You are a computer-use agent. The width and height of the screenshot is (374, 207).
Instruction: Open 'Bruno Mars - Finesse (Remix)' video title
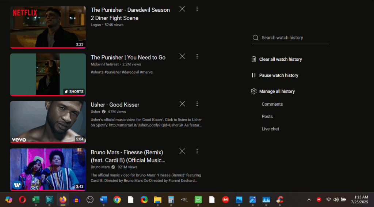coord(128,156)
